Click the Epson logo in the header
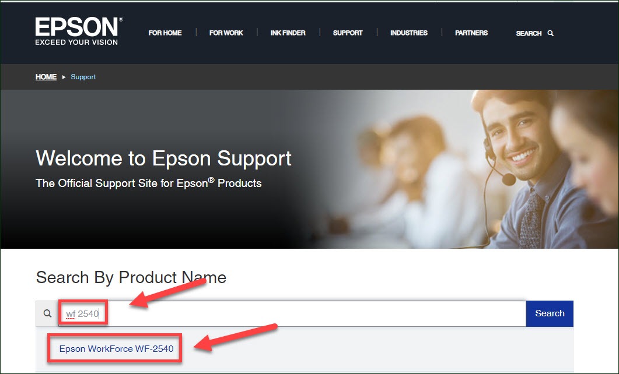 tap(78, 27)
